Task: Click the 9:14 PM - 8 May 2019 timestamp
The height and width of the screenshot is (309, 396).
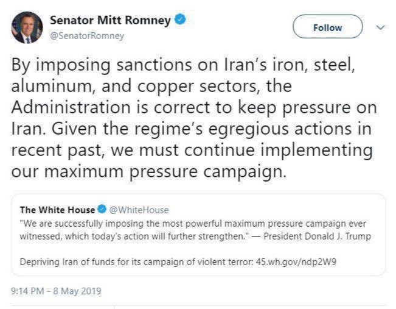Action: pyautogui.click(x=55, y=291)
